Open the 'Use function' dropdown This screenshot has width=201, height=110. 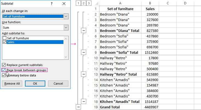66,28
